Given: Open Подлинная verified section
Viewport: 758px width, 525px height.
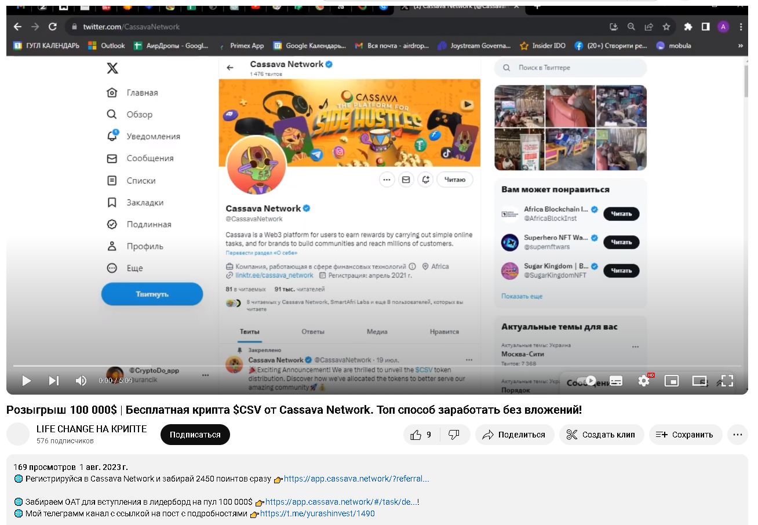Looking at the screenshot, I should pyautogui.click(x=139, y=224).
